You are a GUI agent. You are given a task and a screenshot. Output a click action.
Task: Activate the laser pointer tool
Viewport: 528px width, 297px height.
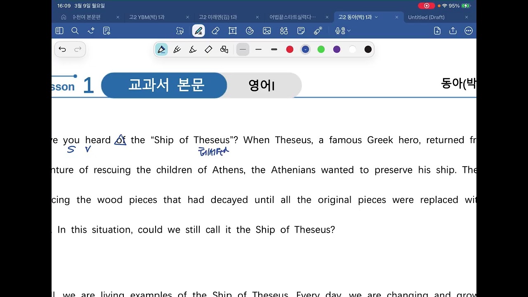tap(318, 31)
